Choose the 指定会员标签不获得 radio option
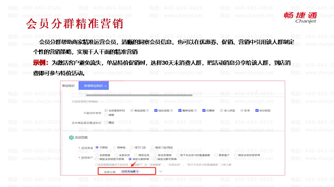This screenshot has height=187, width=334. 97,159
